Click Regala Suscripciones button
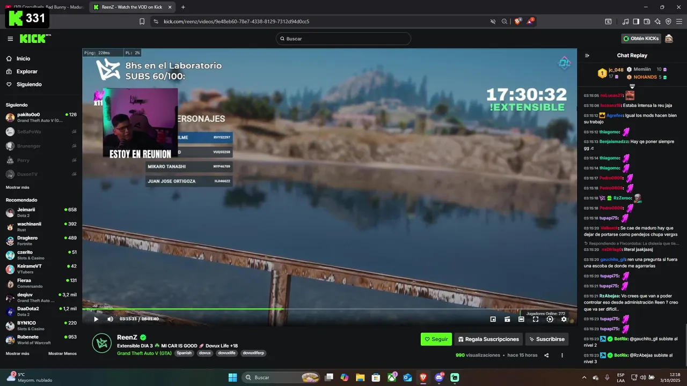Viewport: 687px width, 386px height. pyautogui.click(x=489, y=339)
